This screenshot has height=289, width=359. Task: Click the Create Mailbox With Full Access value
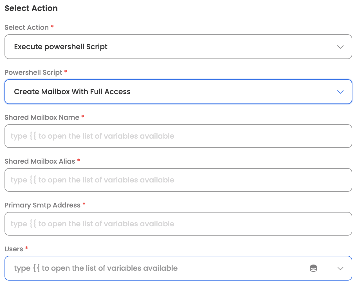[x=72, y=92]
